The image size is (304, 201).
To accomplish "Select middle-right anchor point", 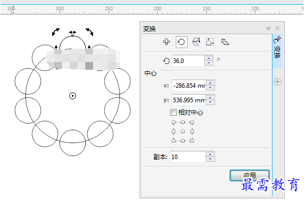I will coord(192,132).
